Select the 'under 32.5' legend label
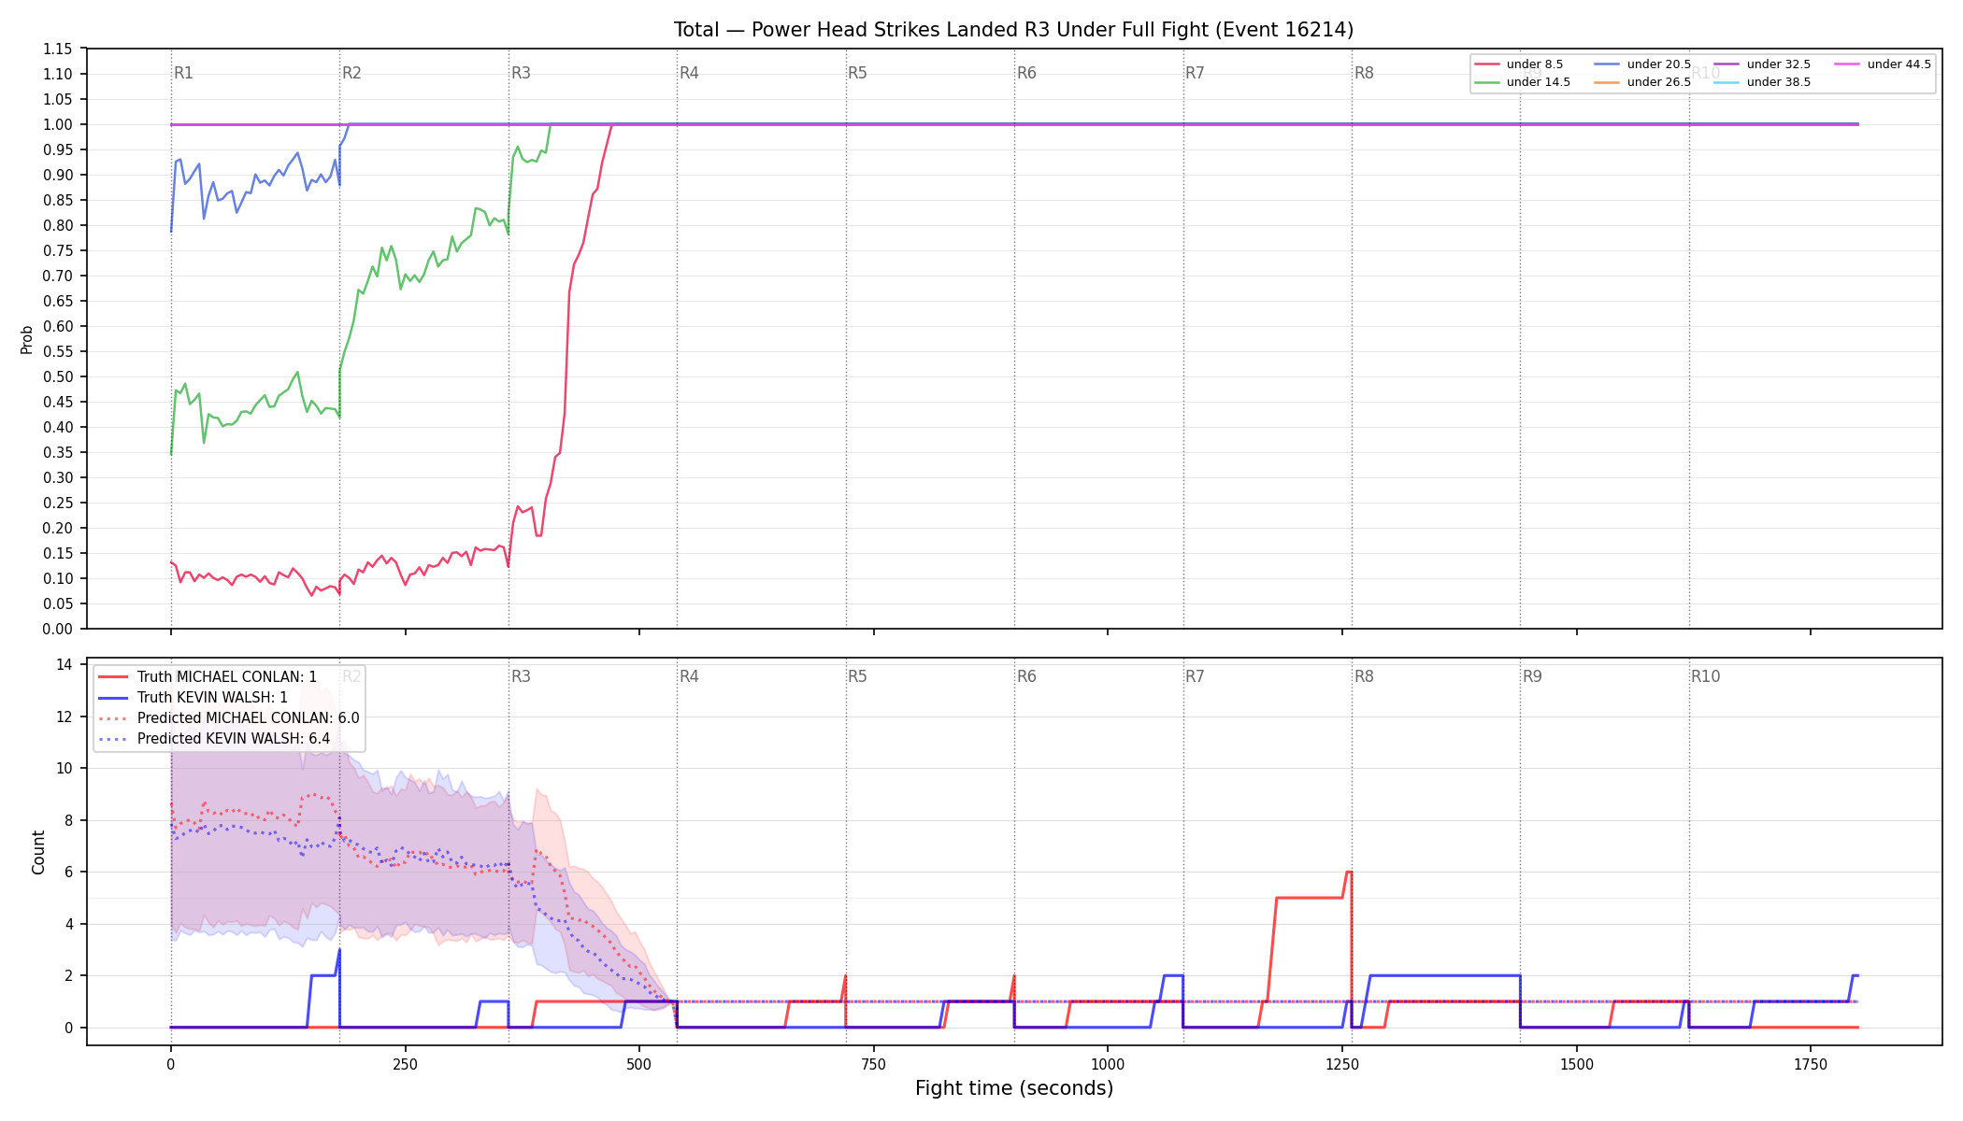The image size is (1963, 1121). (x=1779, y=64)
